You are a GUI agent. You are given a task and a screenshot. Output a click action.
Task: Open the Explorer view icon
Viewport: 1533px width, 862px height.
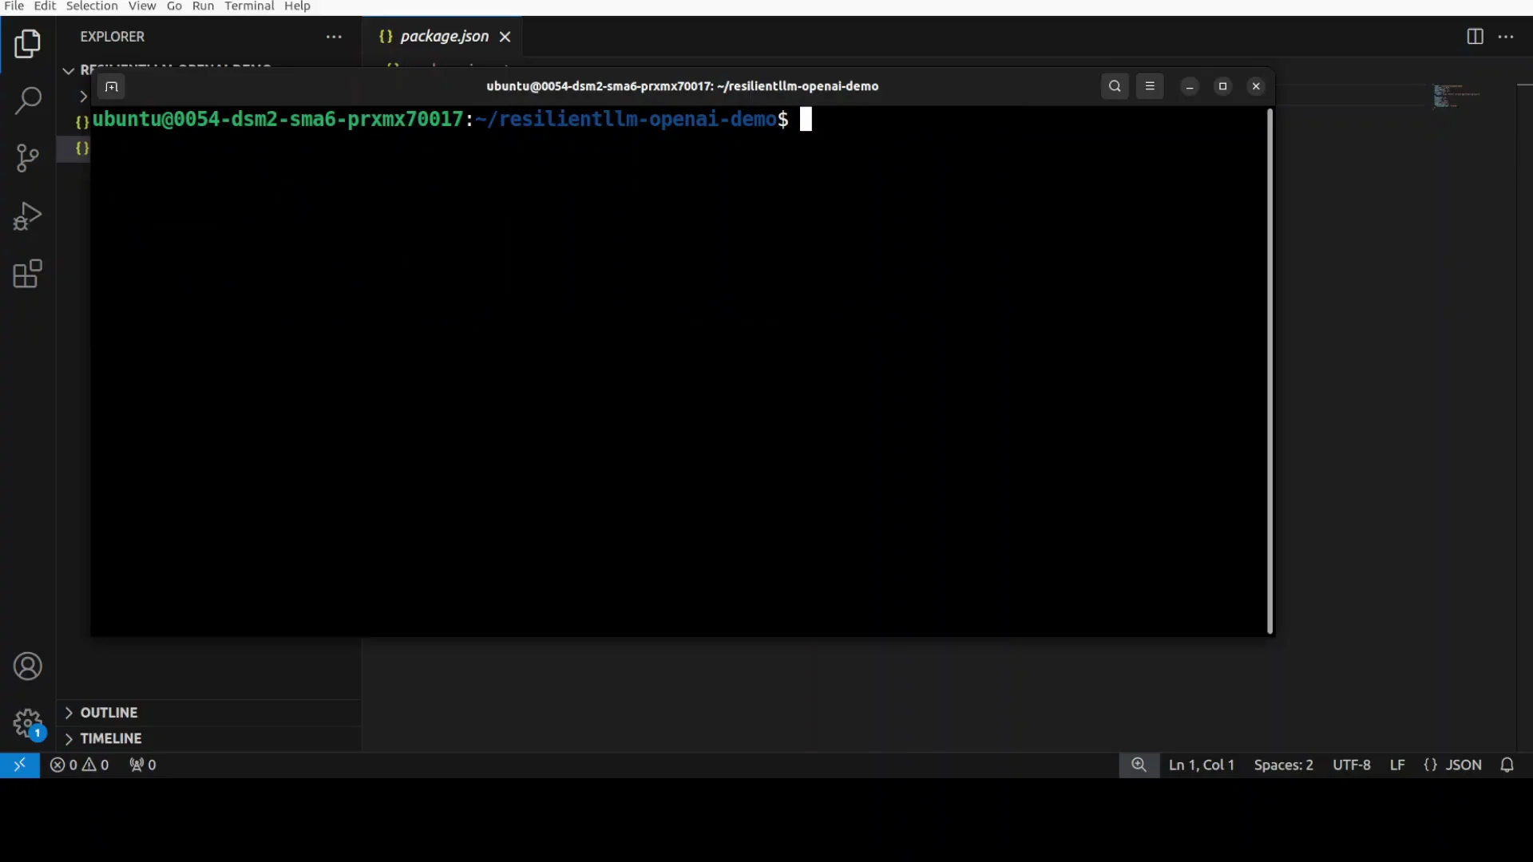pos(27,44)
